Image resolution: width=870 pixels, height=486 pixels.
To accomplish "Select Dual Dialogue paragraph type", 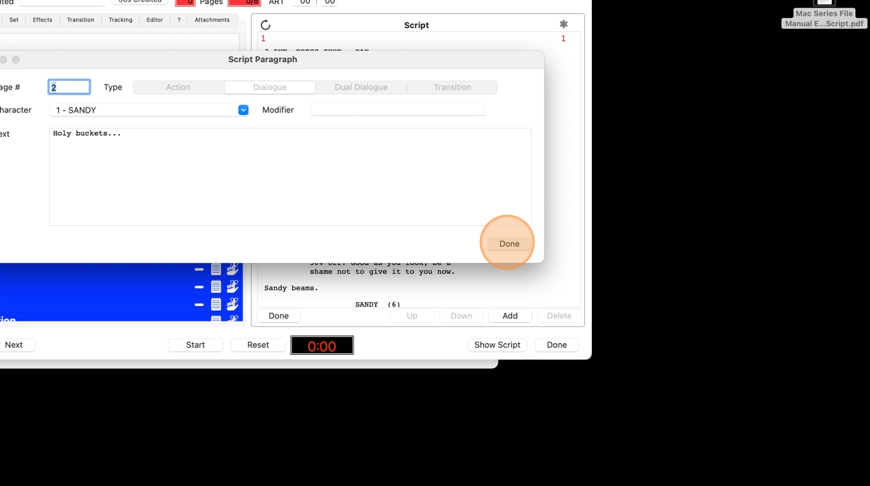I will (361, 87).
